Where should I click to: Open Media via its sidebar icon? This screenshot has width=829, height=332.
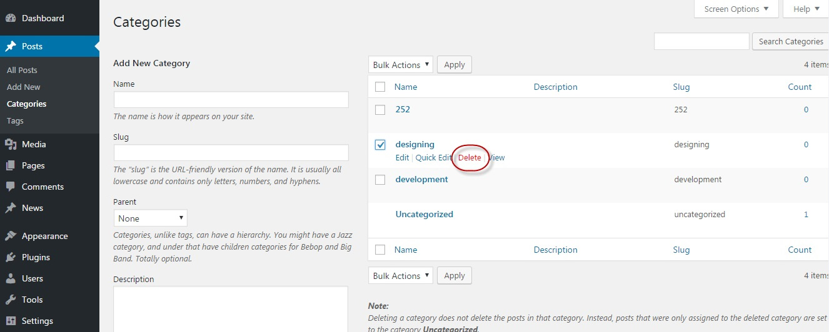pyautogui.click(x=11, y=144)
